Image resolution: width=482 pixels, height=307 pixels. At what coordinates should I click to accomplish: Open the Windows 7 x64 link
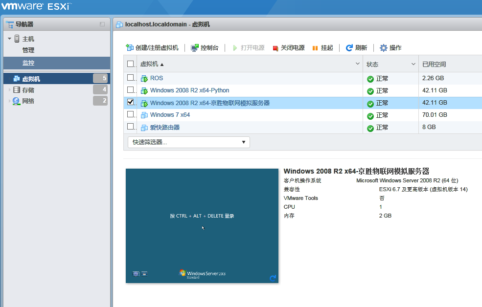[170, 114]
